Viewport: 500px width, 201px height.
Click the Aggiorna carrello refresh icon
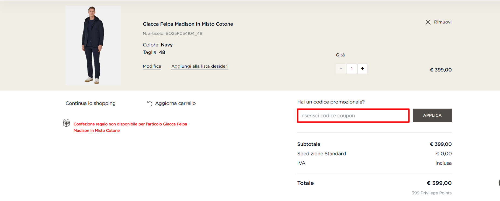coord(150,103)
